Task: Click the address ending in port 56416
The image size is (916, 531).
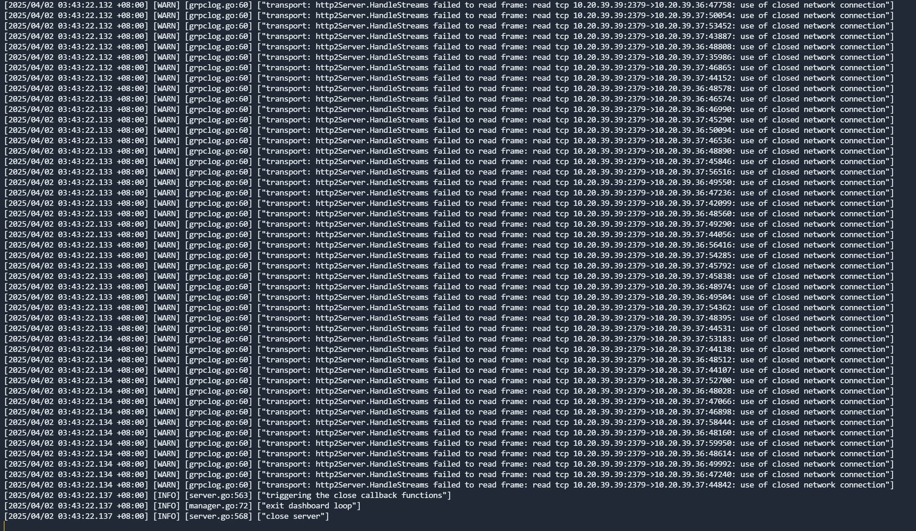Action: [691, 245]
